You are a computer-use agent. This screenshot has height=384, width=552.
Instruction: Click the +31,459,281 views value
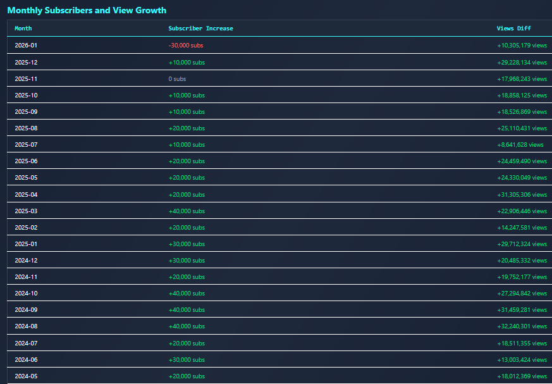[522, 309]
